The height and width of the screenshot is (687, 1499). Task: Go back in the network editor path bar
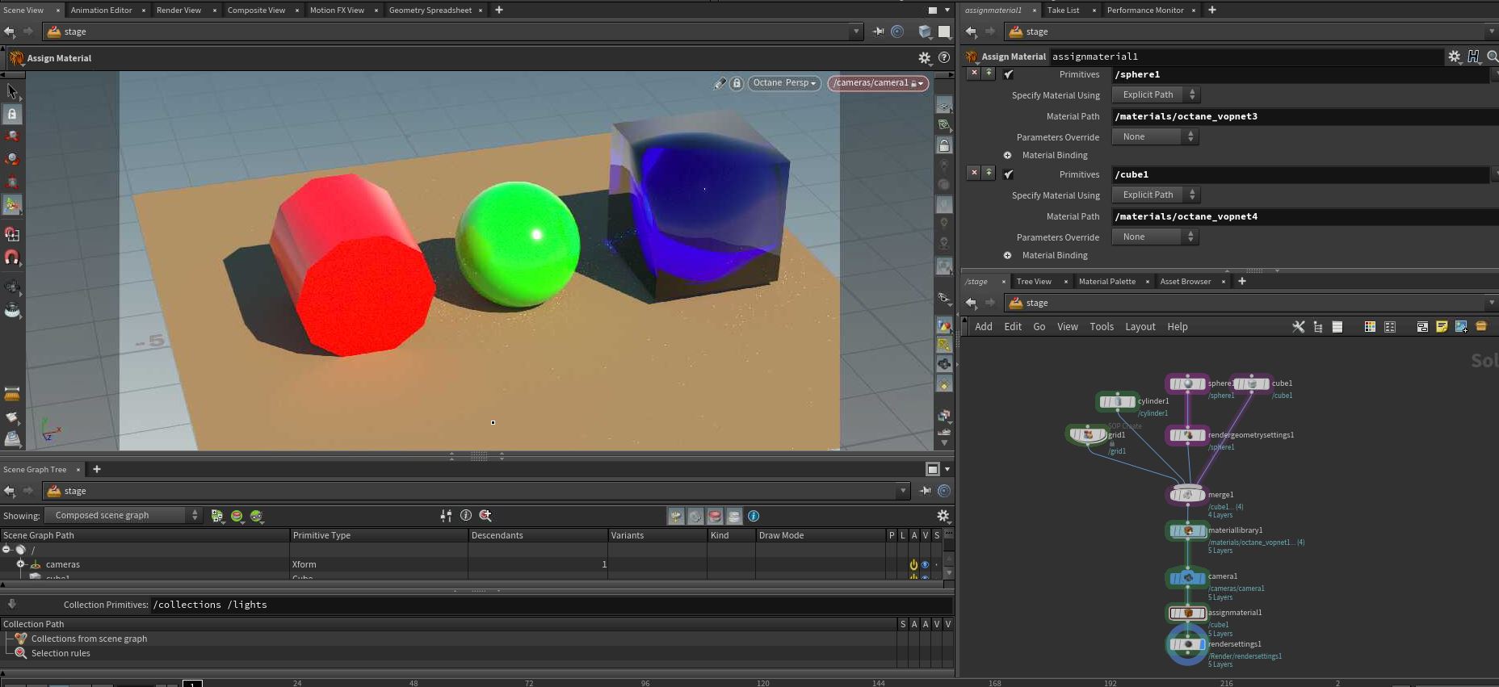pos(971,303)
